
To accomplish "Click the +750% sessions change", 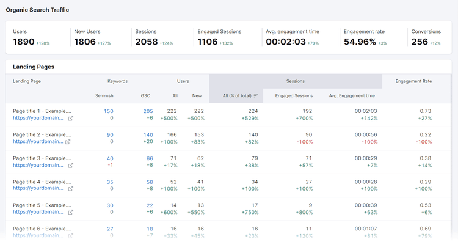I will click(x=250, y=213).
